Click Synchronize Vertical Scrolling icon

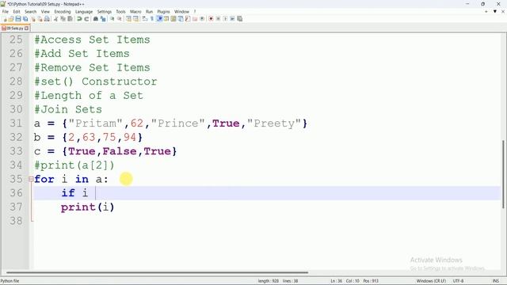(128, 19)
